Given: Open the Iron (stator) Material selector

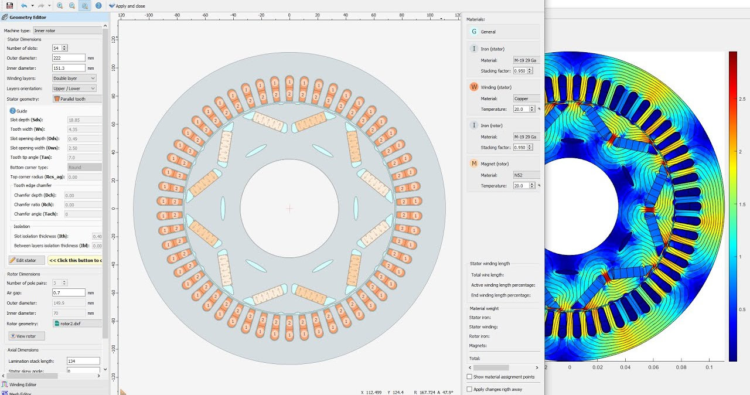Looking at the screenshot, I should [526, 60].
